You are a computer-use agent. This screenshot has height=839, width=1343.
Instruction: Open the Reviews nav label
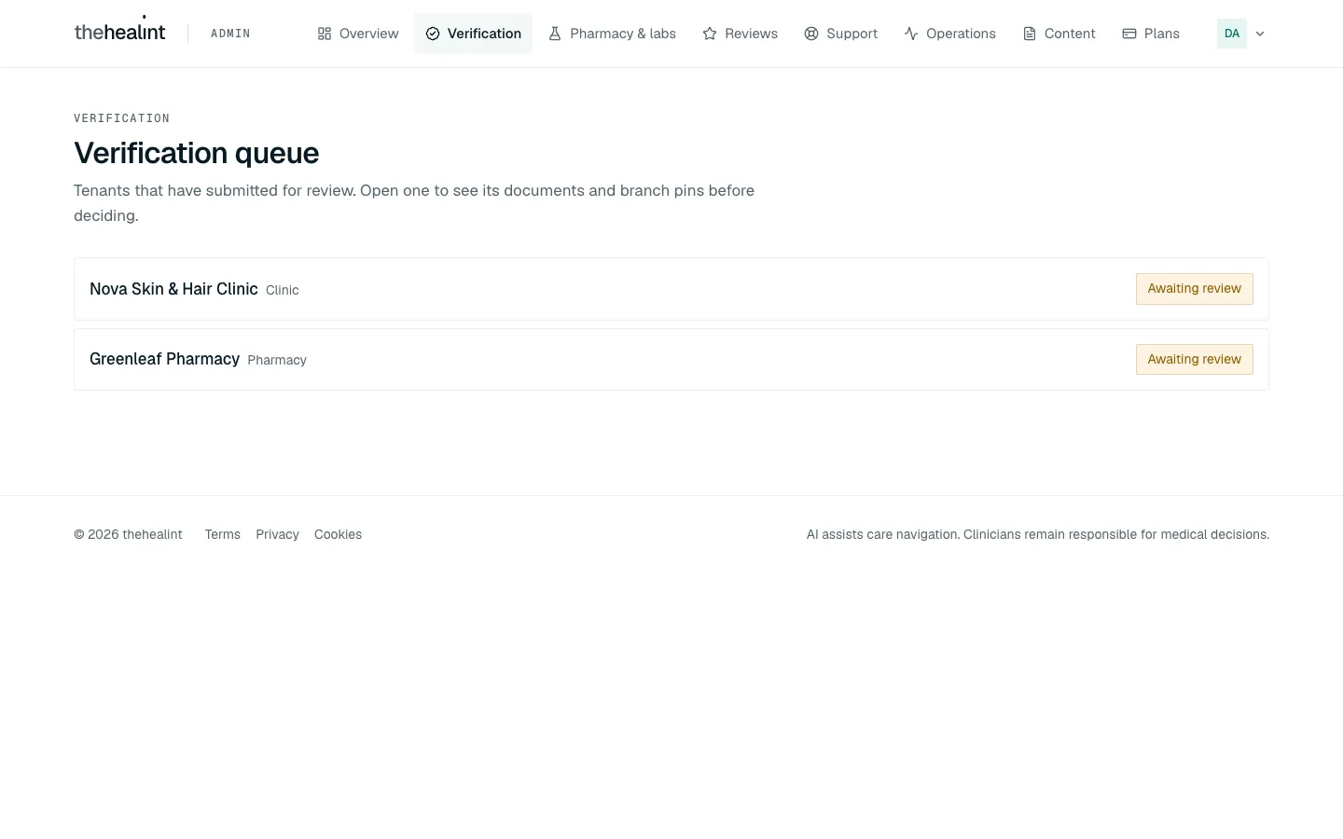click(751, 34)
